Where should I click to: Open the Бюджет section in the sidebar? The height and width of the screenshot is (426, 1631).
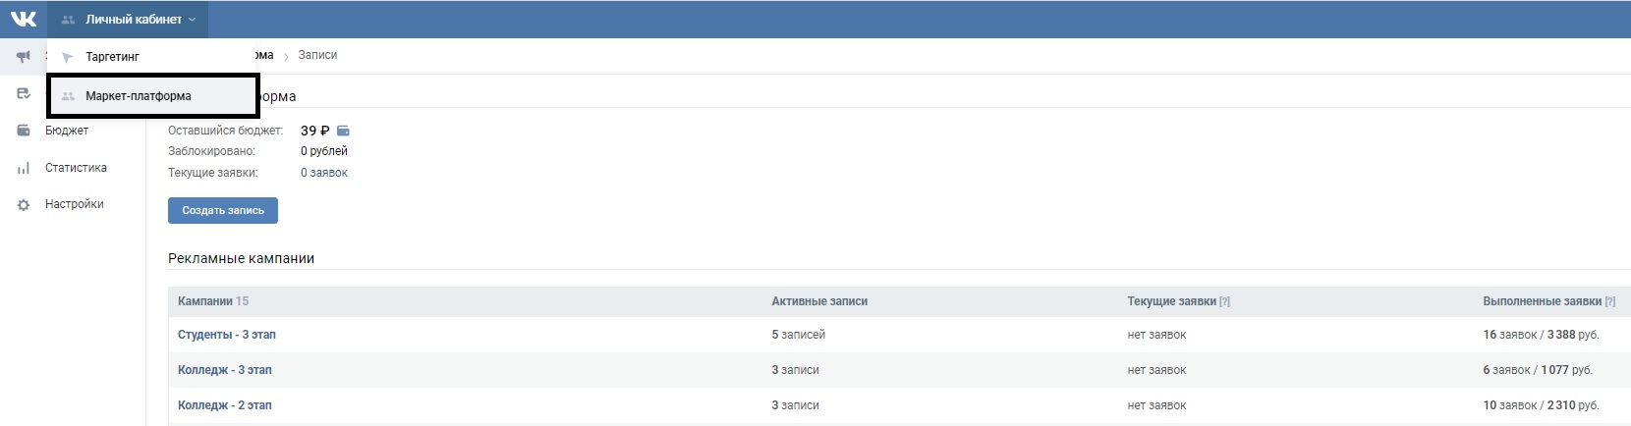(67, 131)
